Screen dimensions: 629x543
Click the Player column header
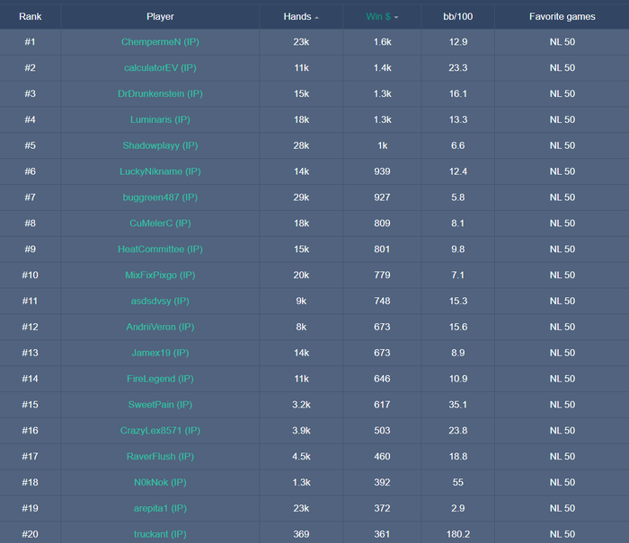pos(160,16)
